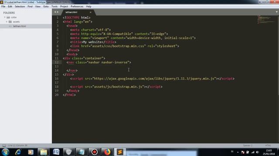The width and height of the screenshot is (279, 156).
Task: Select the coba folder icon
Action: (x=8, y=17)
